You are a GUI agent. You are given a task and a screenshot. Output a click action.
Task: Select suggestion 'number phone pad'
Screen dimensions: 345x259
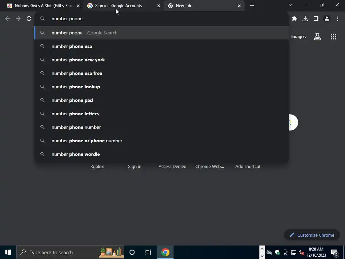[162, 100]
